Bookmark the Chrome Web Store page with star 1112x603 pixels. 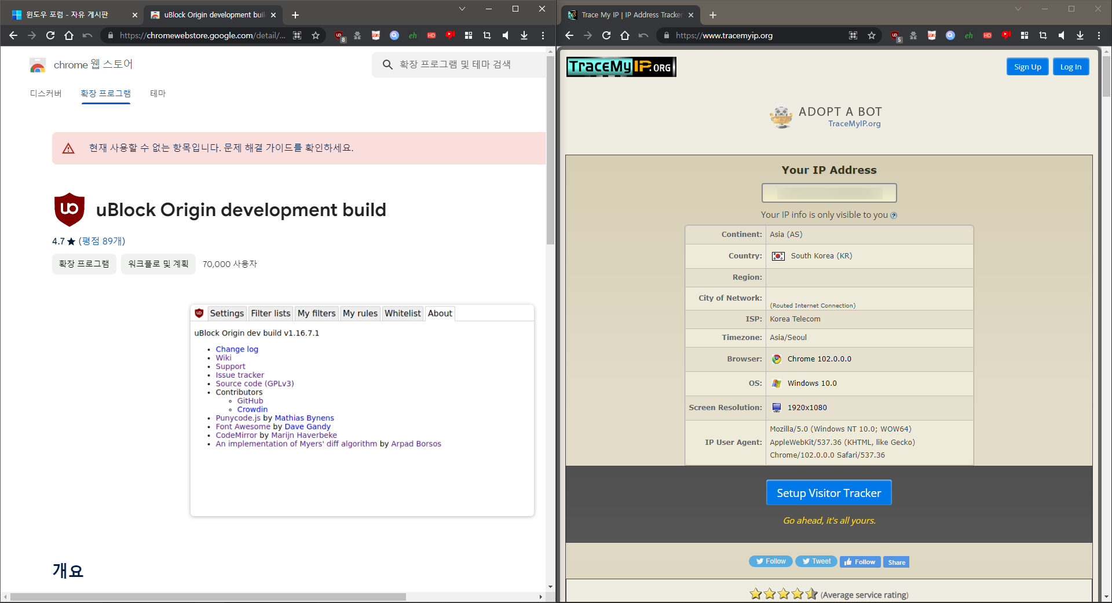316,35
